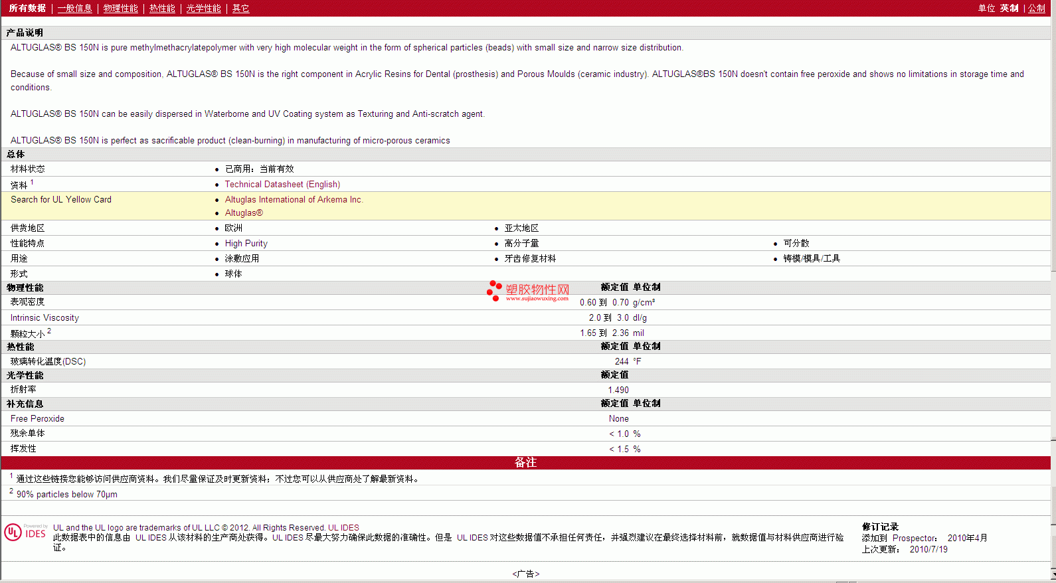Click the < 1.5 % volatility value
This screenshot has width=1056, height=583.
[x=625, y=449]
